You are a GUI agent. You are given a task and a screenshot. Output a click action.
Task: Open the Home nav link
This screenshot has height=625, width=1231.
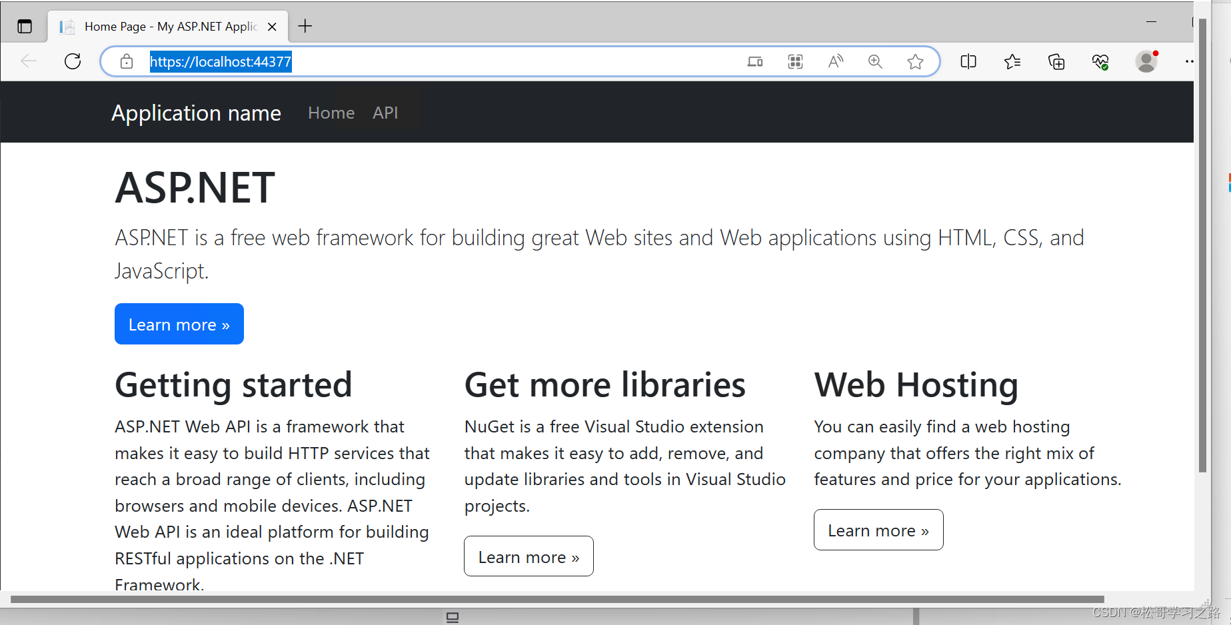click(331, 113)
